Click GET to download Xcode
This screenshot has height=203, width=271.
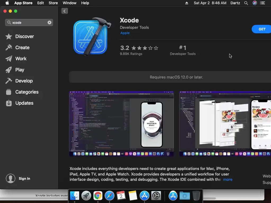262,29
